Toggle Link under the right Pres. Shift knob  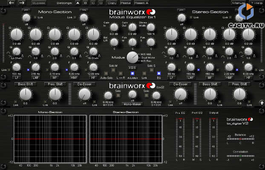click(x=249, y=102)
